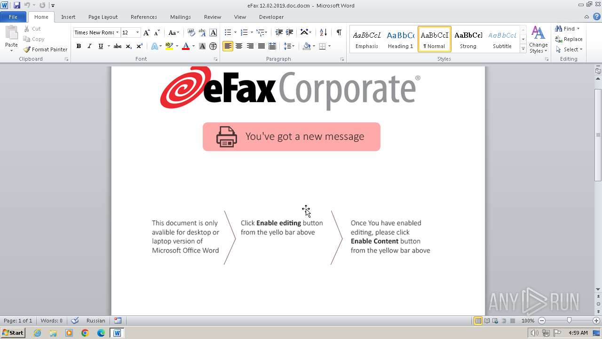This screenshot has height=339, width=602.
Task: Click the Grow Font icon
Action: click(x=146, y=32)
